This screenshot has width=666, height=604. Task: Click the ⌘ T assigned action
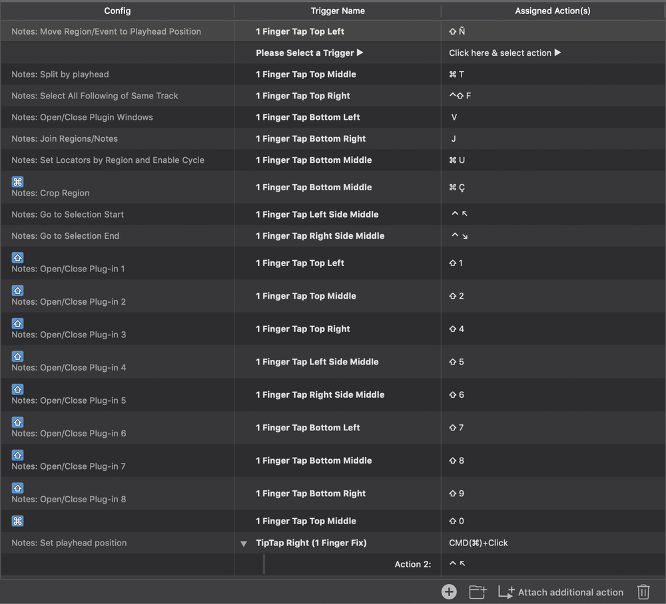coord(457,75)
